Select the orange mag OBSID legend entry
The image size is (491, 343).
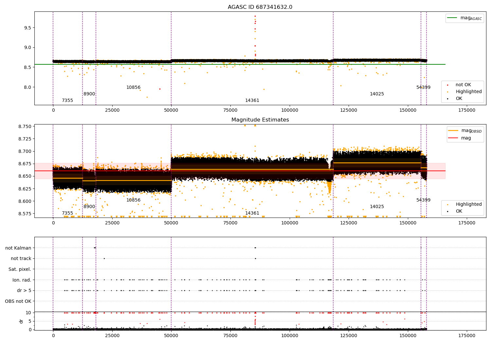465,131
